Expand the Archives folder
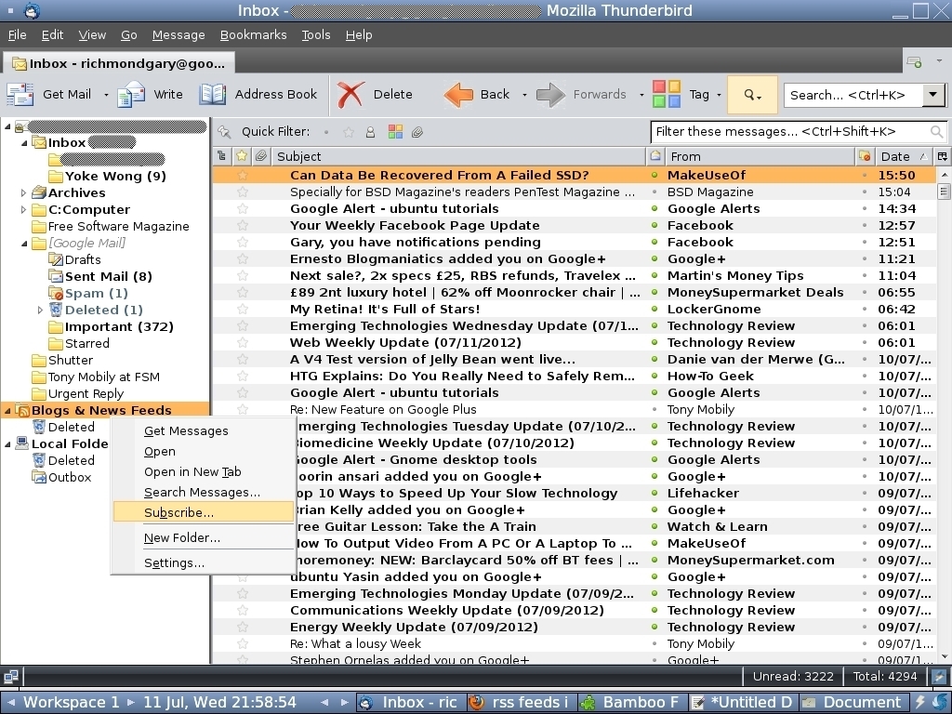 tap(23, 193)
